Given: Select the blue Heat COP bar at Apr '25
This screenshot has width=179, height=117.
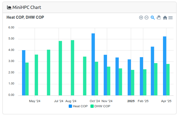Looking at the screenshot, I should [165, 66].
